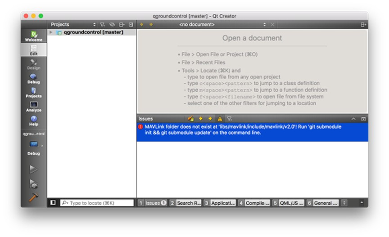Select the qgroundcontrol [master] project row
Image resolution: width=389 pixels, height=237 pixels.
(91, 32)
